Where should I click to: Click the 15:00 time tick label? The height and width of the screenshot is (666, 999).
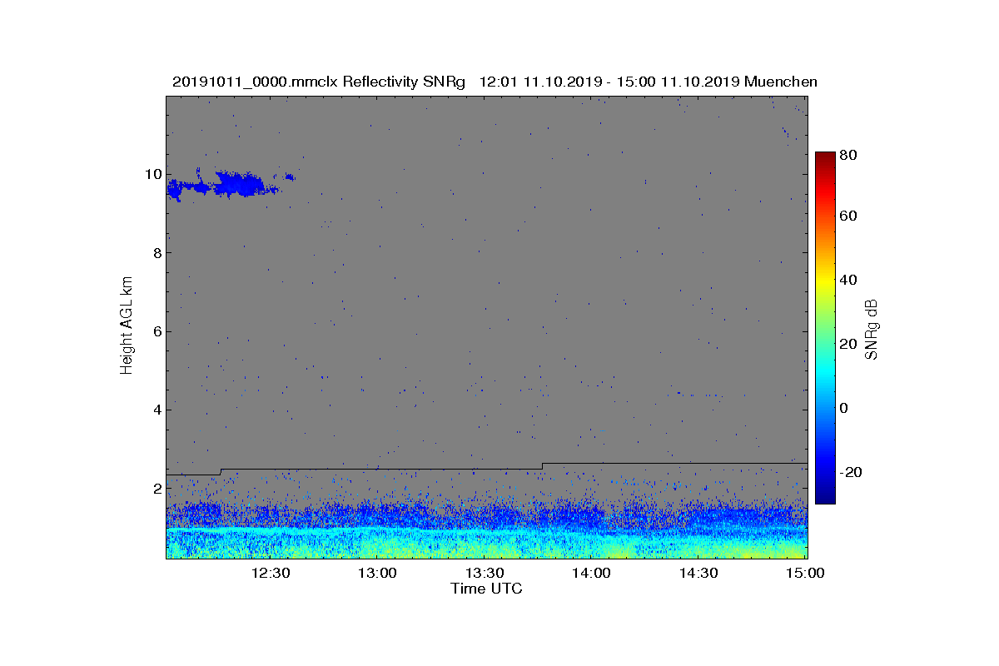pos(806,573)
